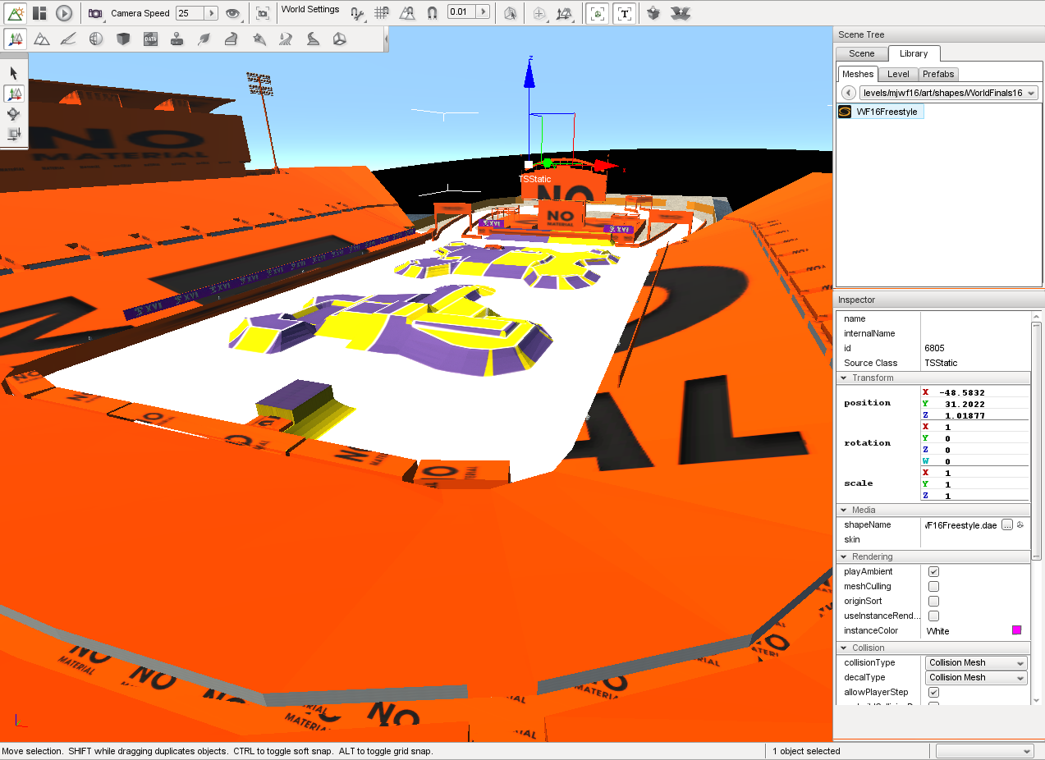
Task: Select the WF16Freestyle mesh item
Action: (880, 112)
